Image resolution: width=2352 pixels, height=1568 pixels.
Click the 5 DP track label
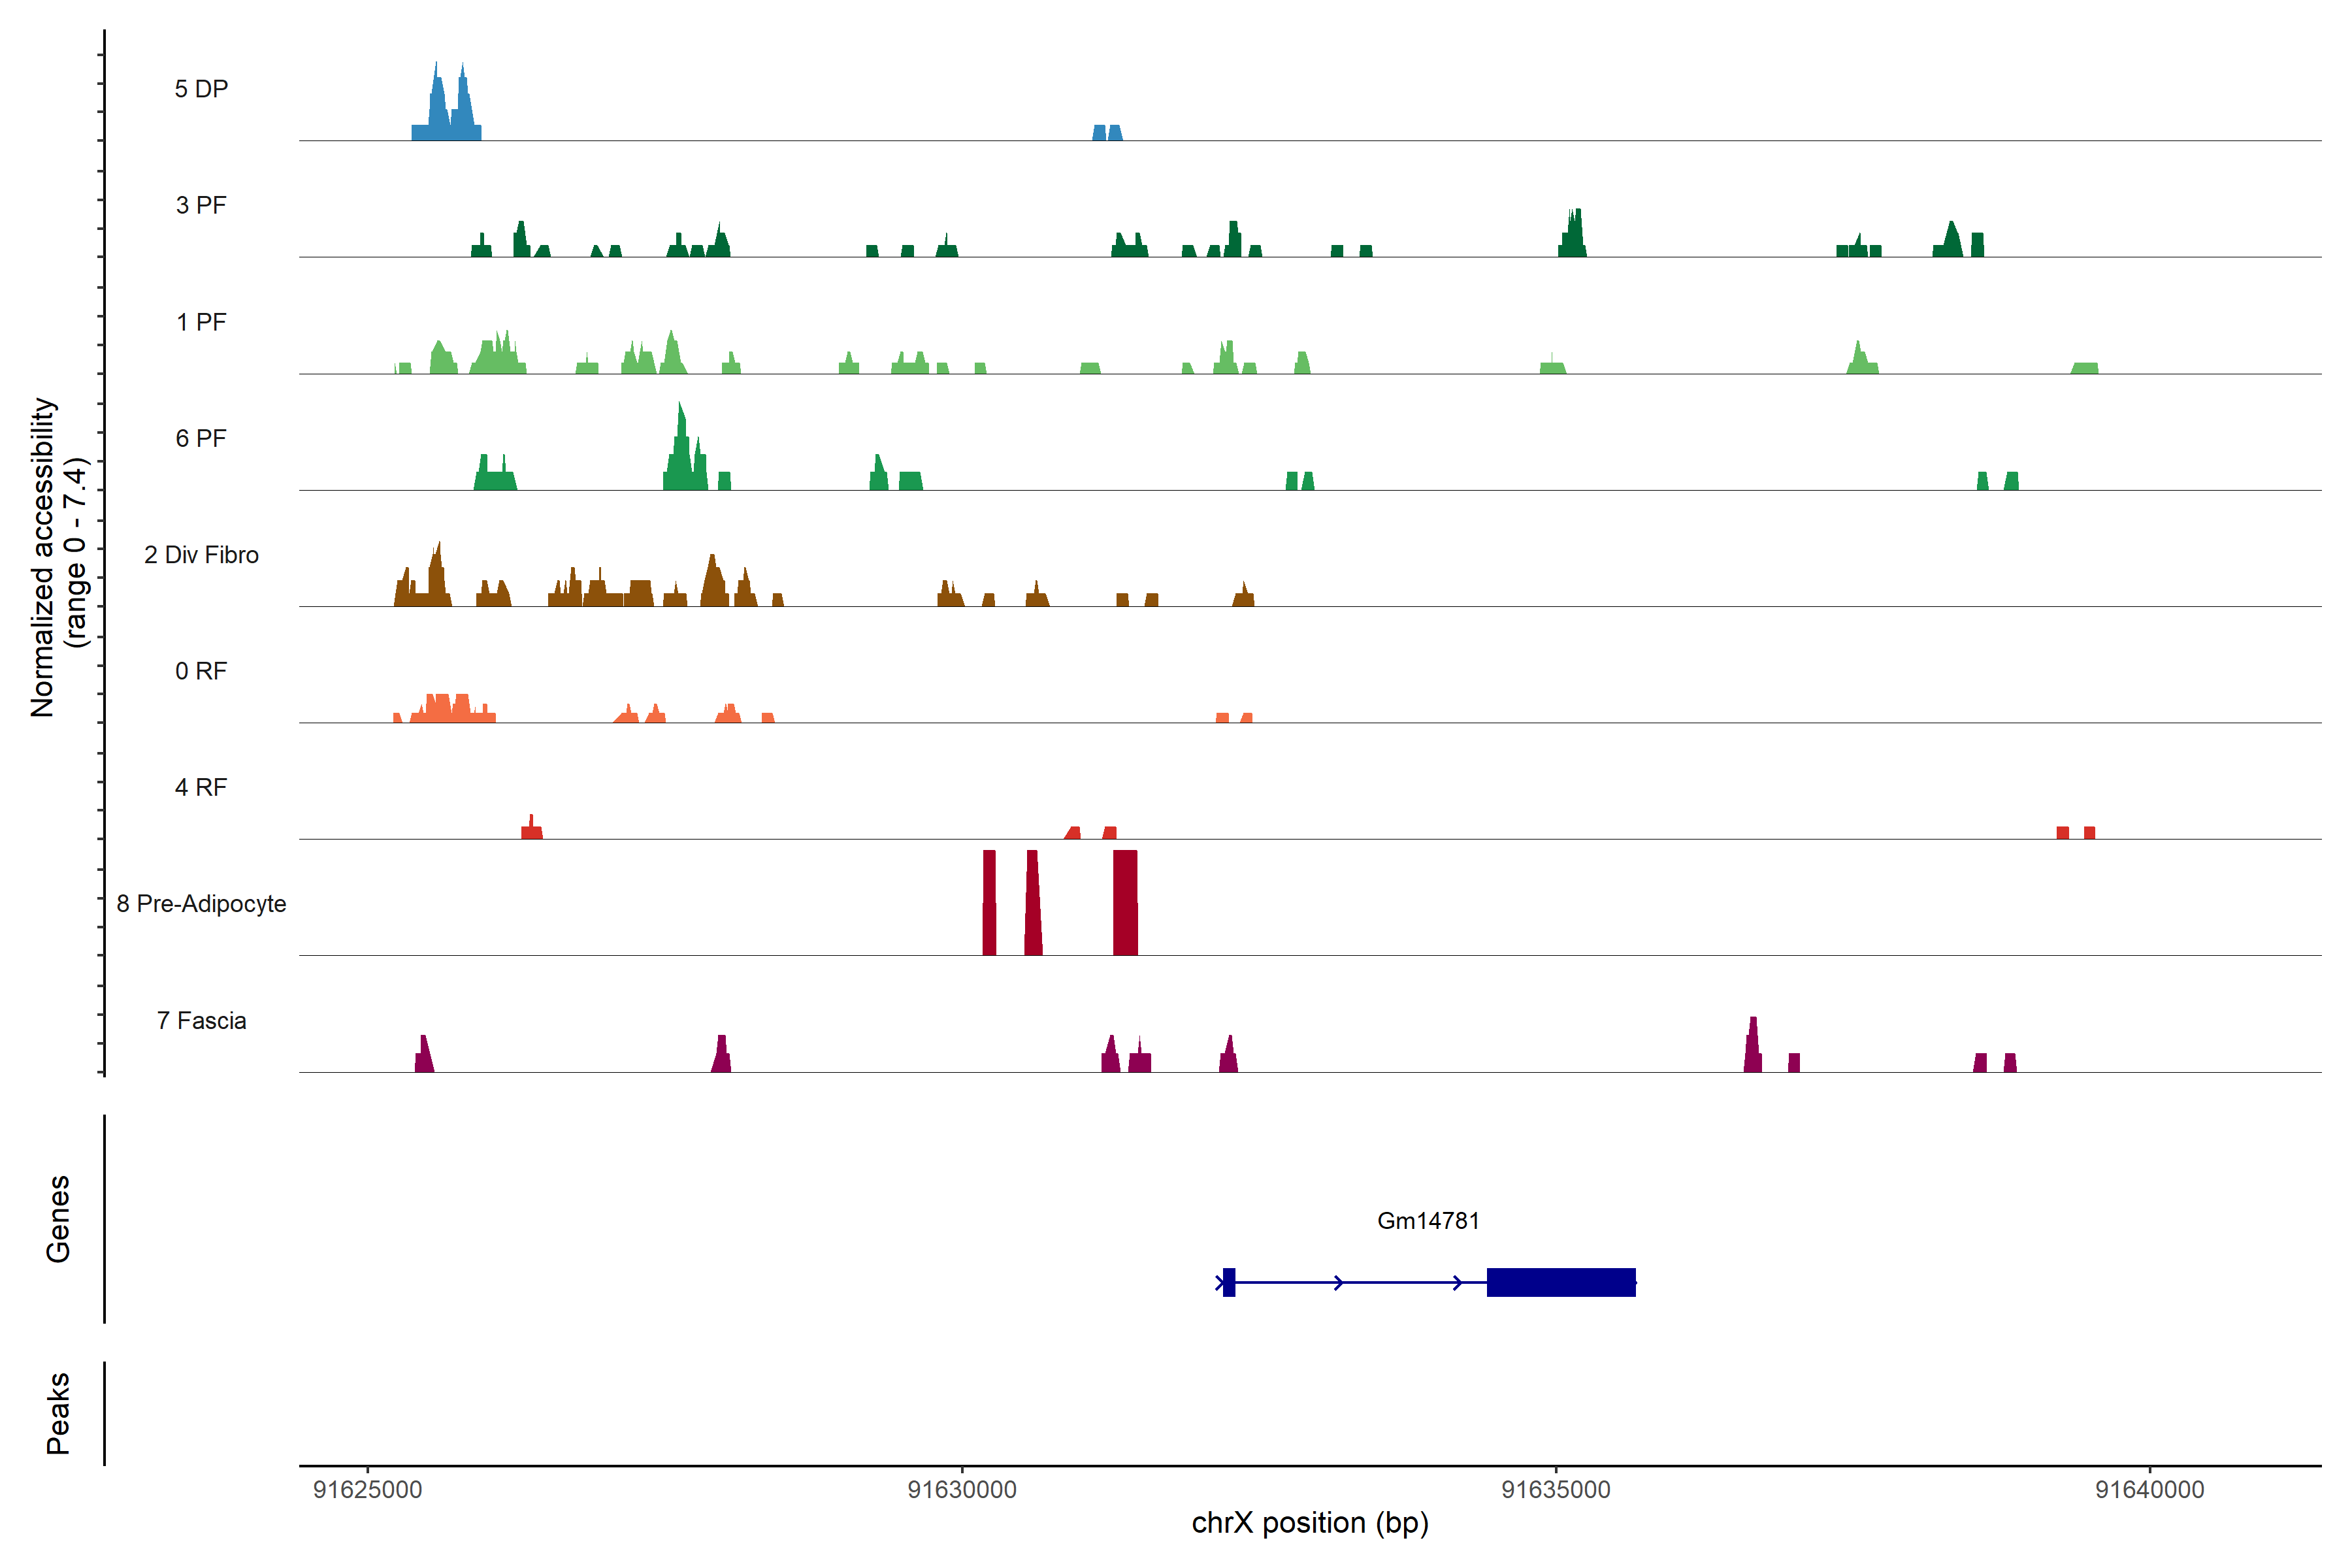[x=201, y=89]
